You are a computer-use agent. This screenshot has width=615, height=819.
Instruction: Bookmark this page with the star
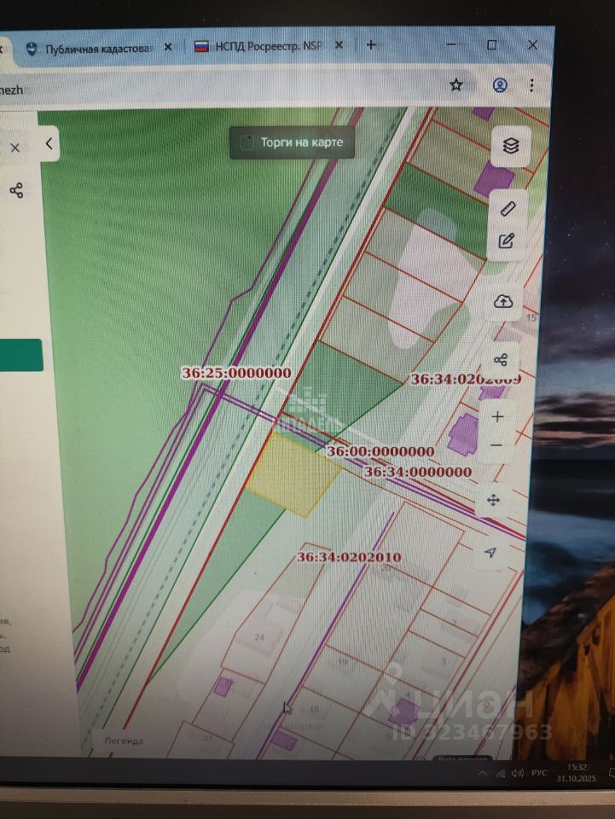[456, 84]
